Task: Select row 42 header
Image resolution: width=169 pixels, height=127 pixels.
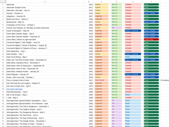Action: pos(3,124)
